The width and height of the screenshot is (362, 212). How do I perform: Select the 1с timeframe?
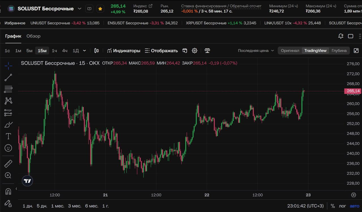(7, 51)
